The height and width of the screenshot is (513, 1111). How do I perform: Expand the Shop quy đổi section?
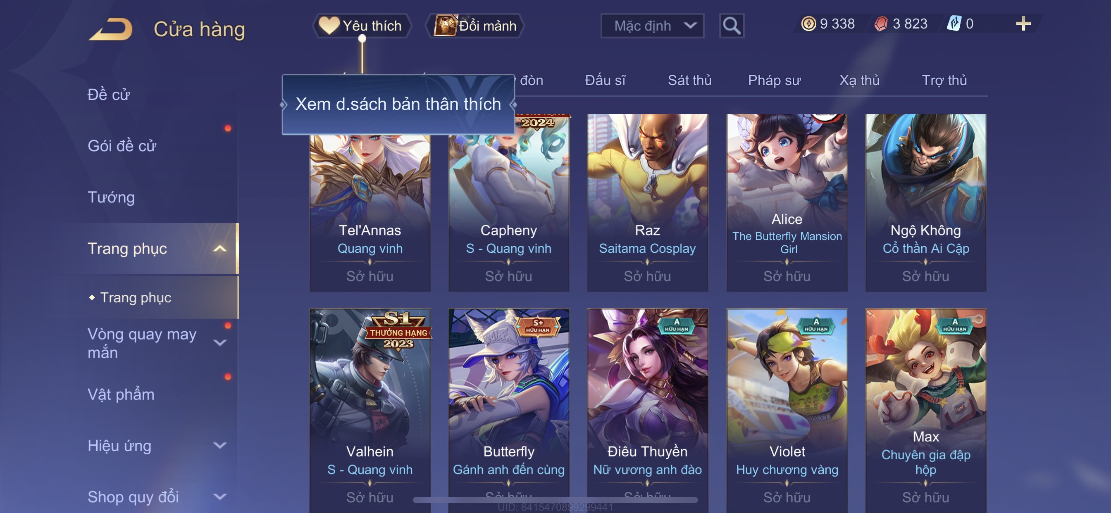(219, 496)
